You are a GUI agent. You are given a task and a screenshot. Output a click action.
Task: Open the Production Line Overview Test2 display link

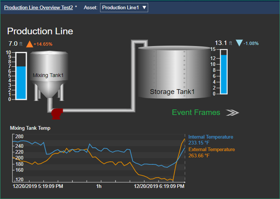[38, 7]
